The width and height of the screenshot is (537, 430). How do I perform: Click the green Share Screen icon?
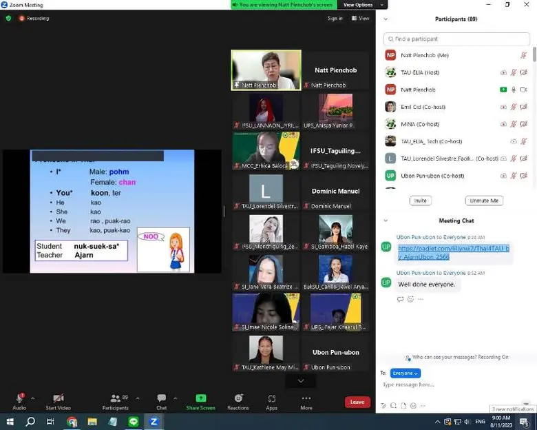pyautogui.click(x=200, y=398)
